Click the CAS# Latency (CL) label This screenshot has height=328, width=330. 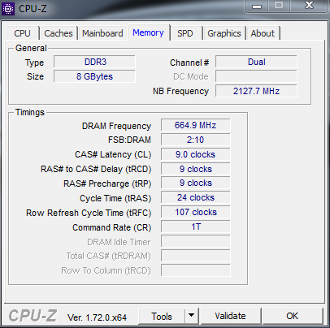pyautogui.click(x=113, y=154)
